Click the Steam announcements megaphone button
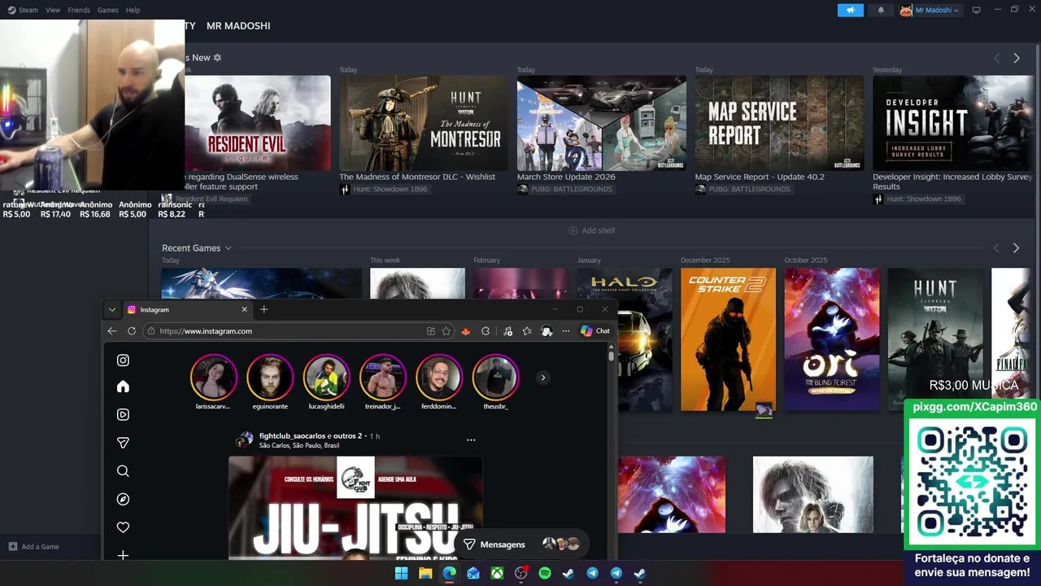The height and width of the screenshot is (586, 1041). click(x=850, y=10)
